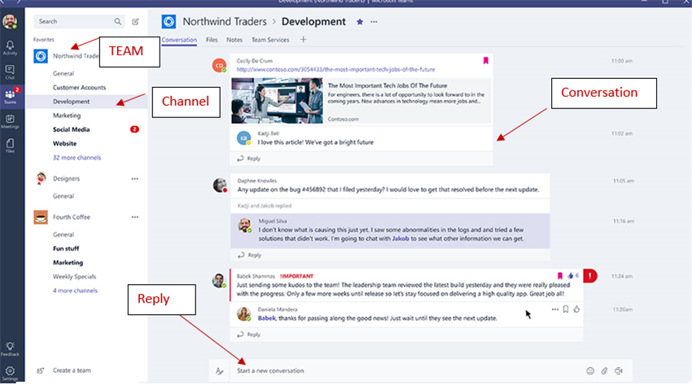Expand 'Kadji and Jakob replied' thread

[265, 205]
